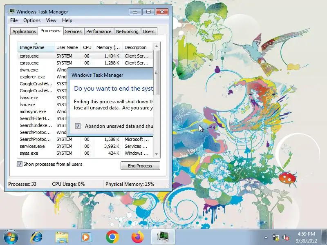Select csrss.exe row with 1,288 K

click(x=85, y=63)
